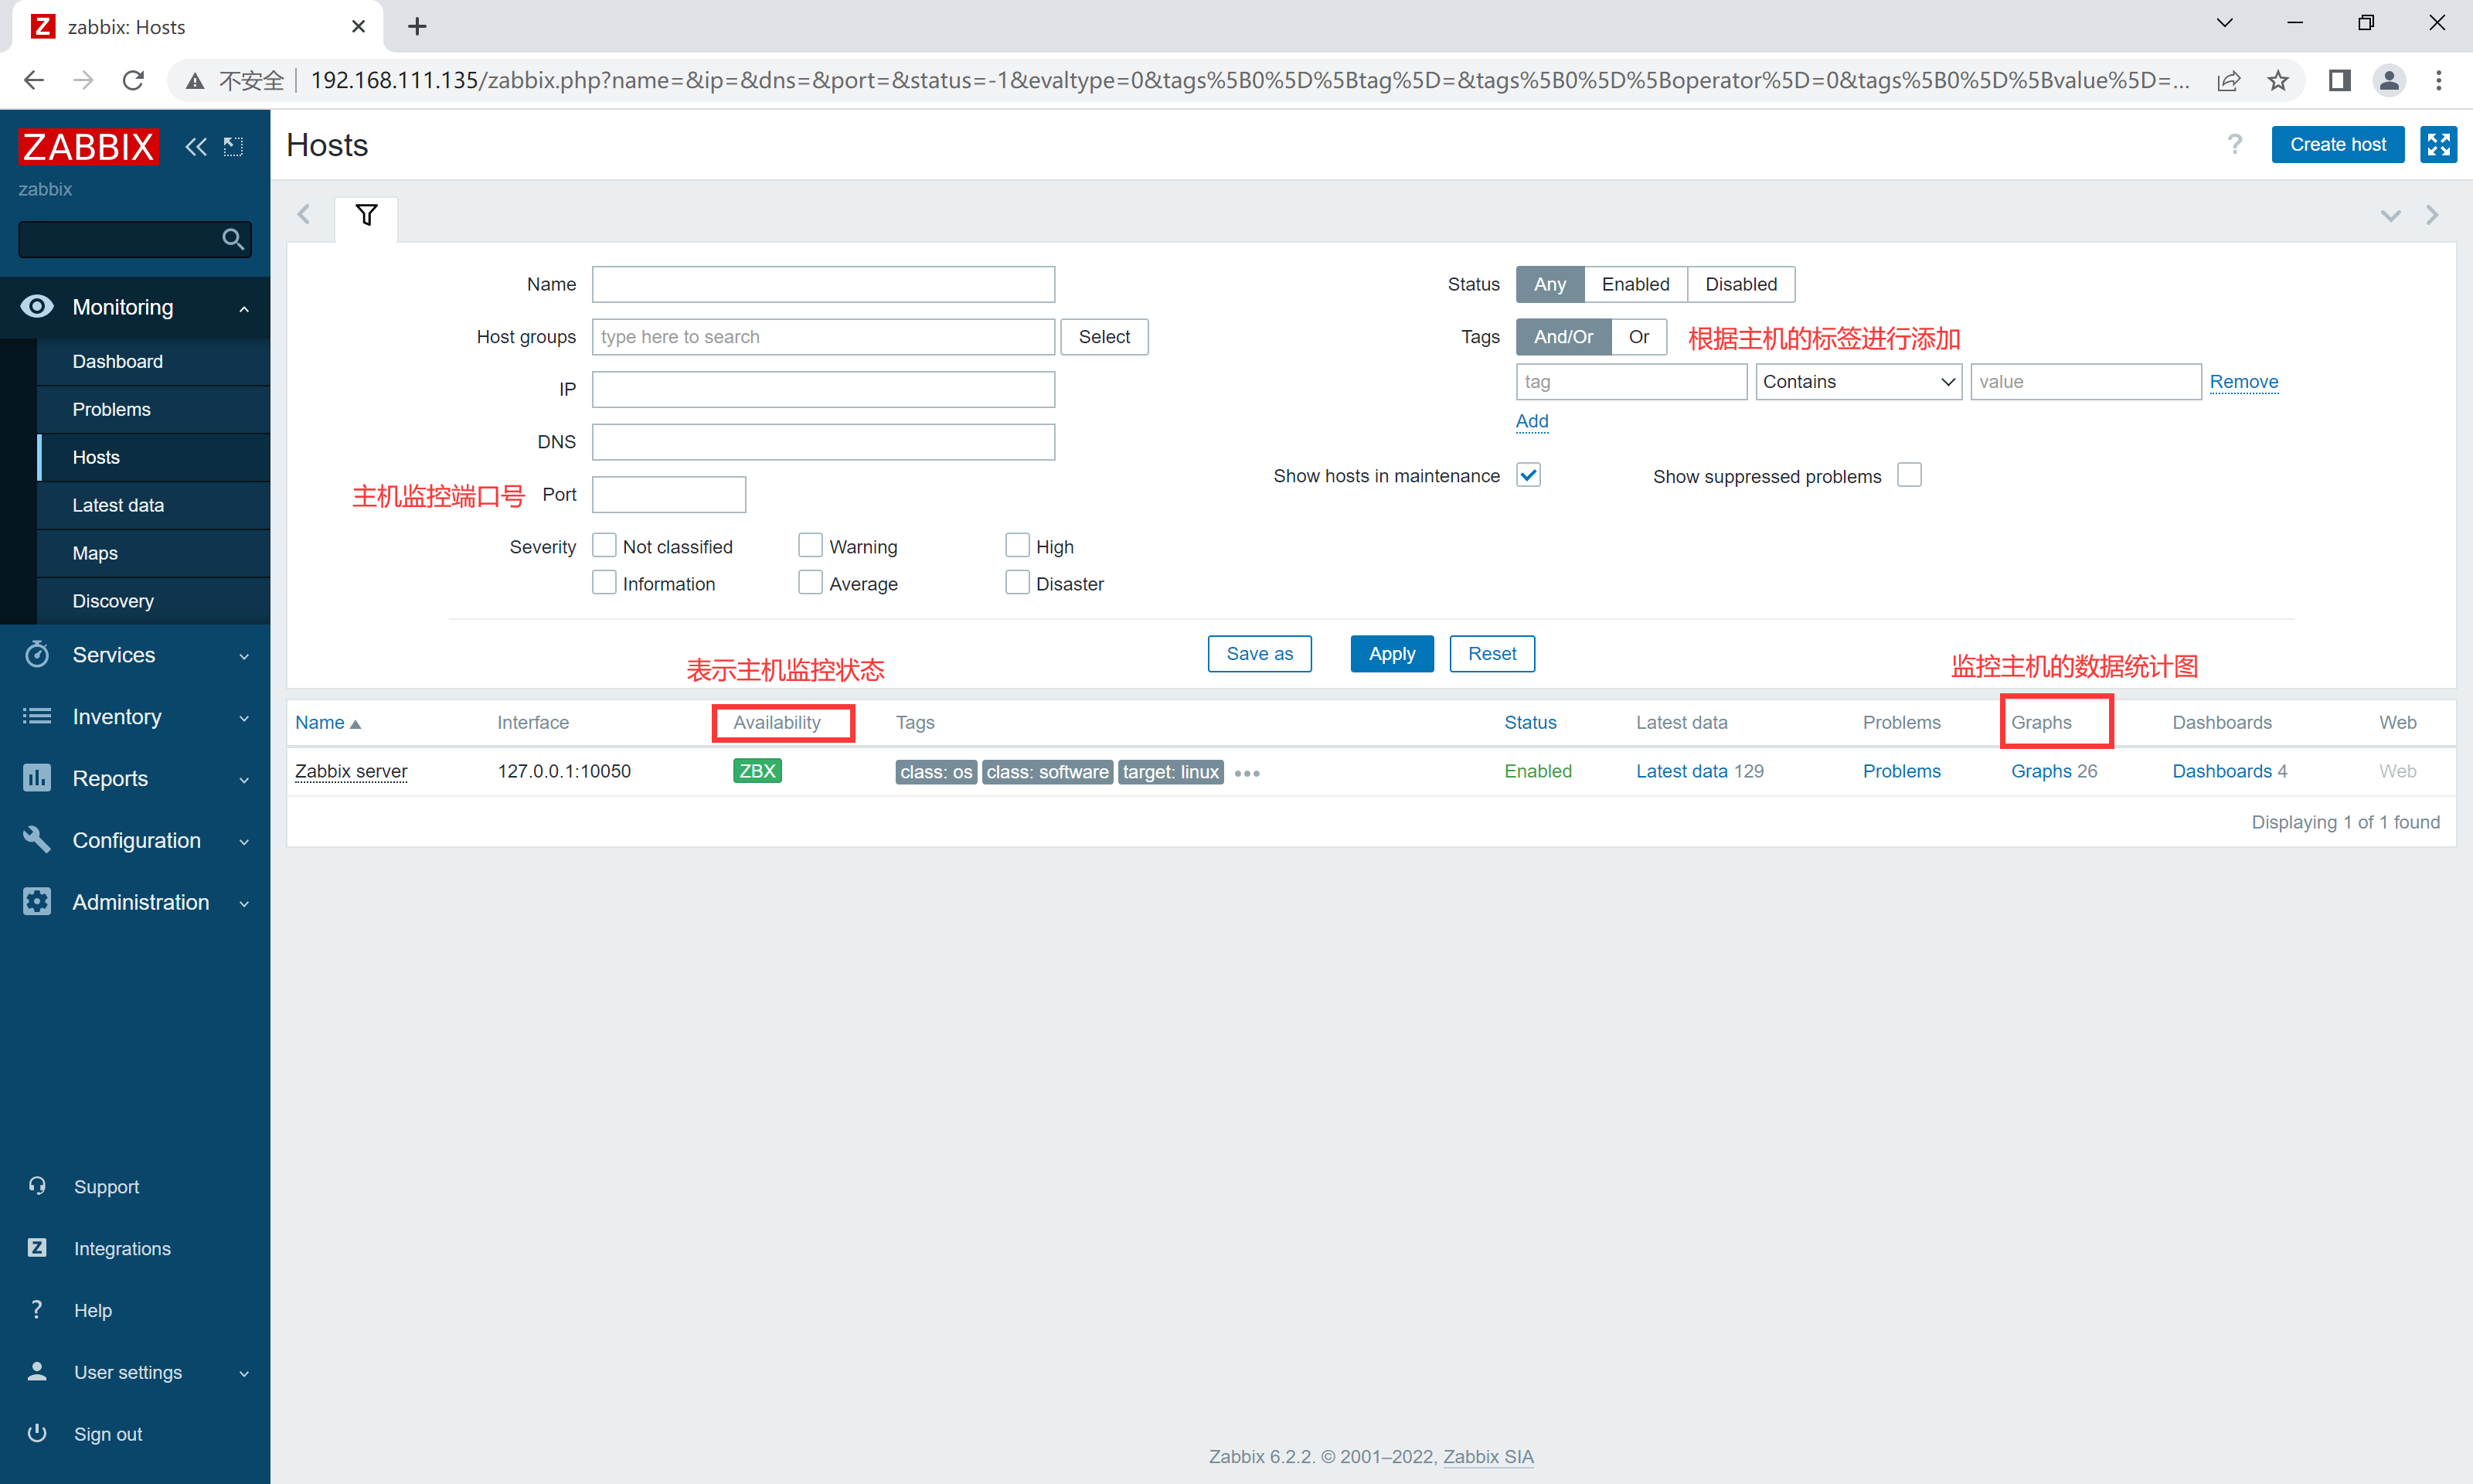Expand the Configuration menu section
This screenshot has height=1484, width=2473.
pos(135,841)
